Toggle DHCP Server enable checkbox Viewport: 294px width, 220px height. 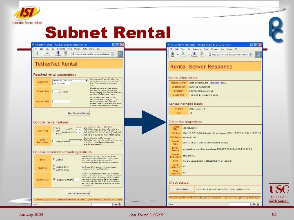click(54, 179)
